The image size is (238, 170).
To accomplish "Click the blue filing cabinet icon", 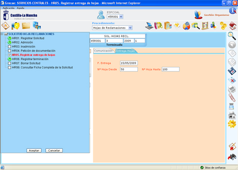I will [x=37, y=26].
